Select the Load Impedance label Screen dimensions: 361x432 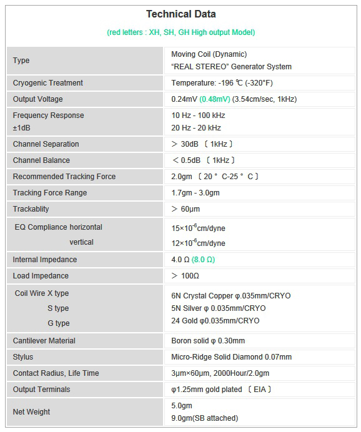pyautogui.click(x=41, y=276)
